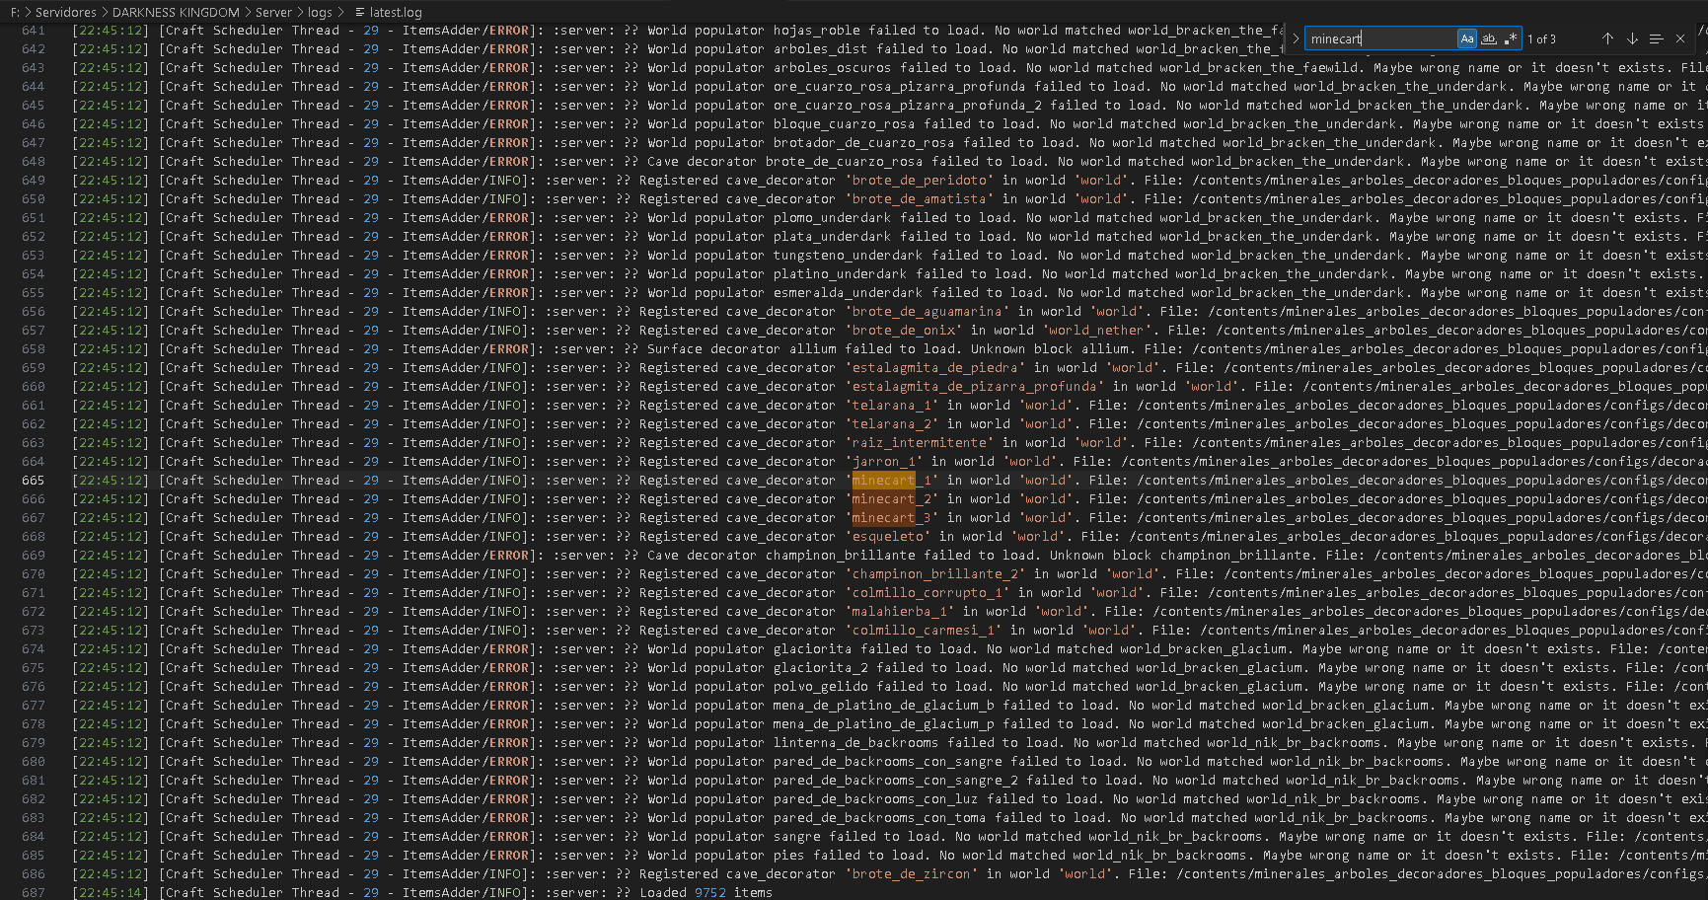Click the 1 of 3 match counter

tap(1541, 38)
